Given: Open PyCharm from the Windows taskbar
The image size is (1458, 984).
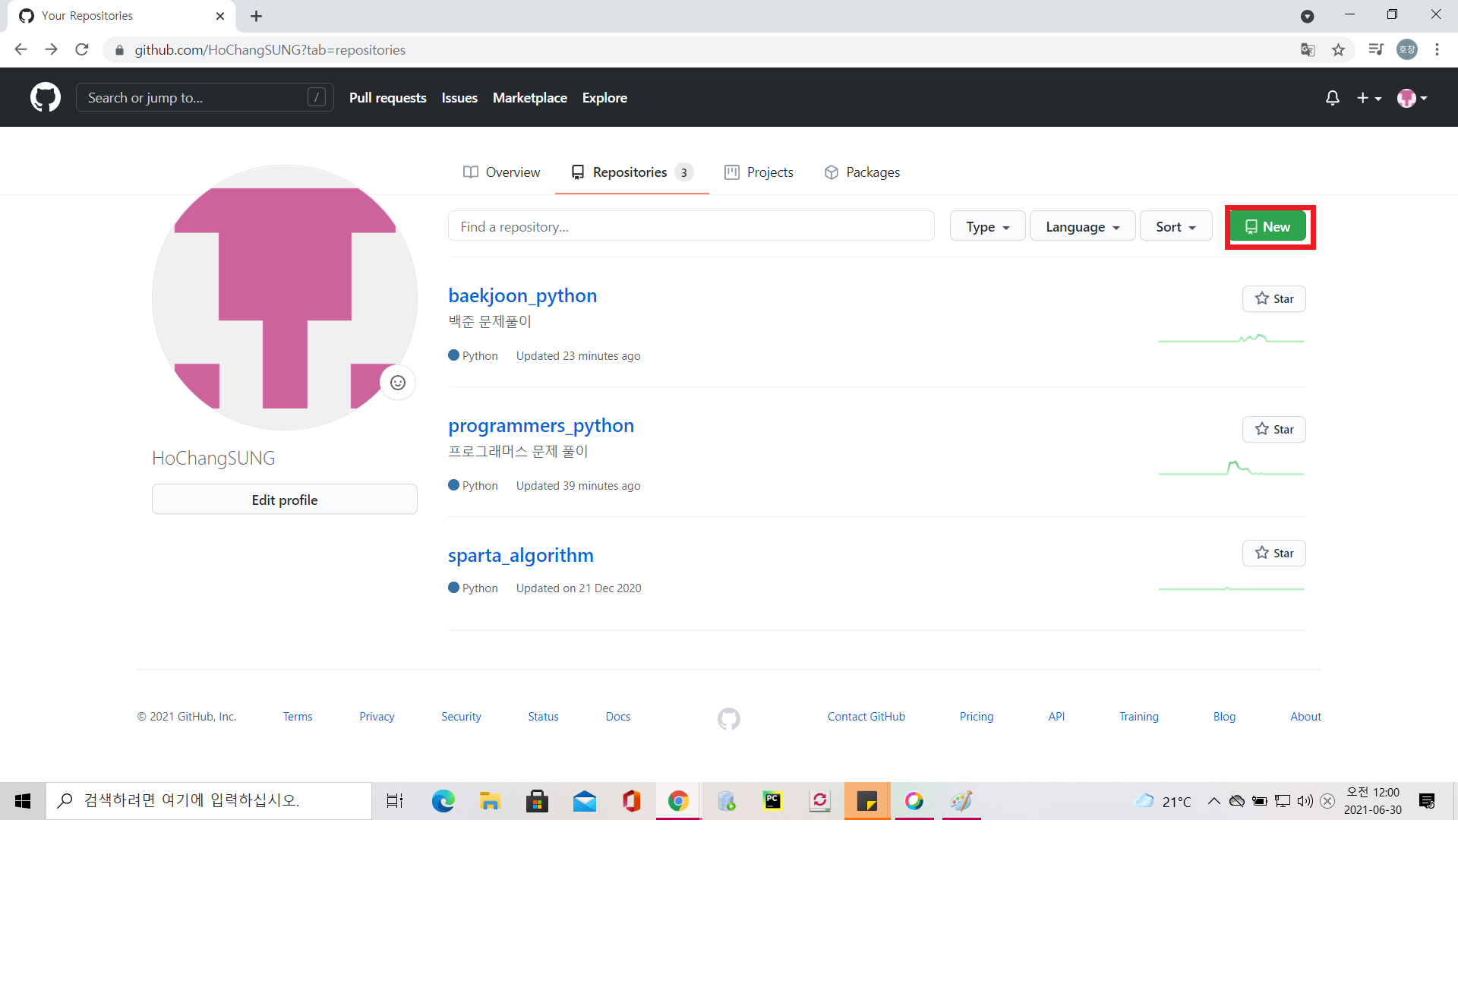Looking at the screenshot, I should tap(772, 800).
